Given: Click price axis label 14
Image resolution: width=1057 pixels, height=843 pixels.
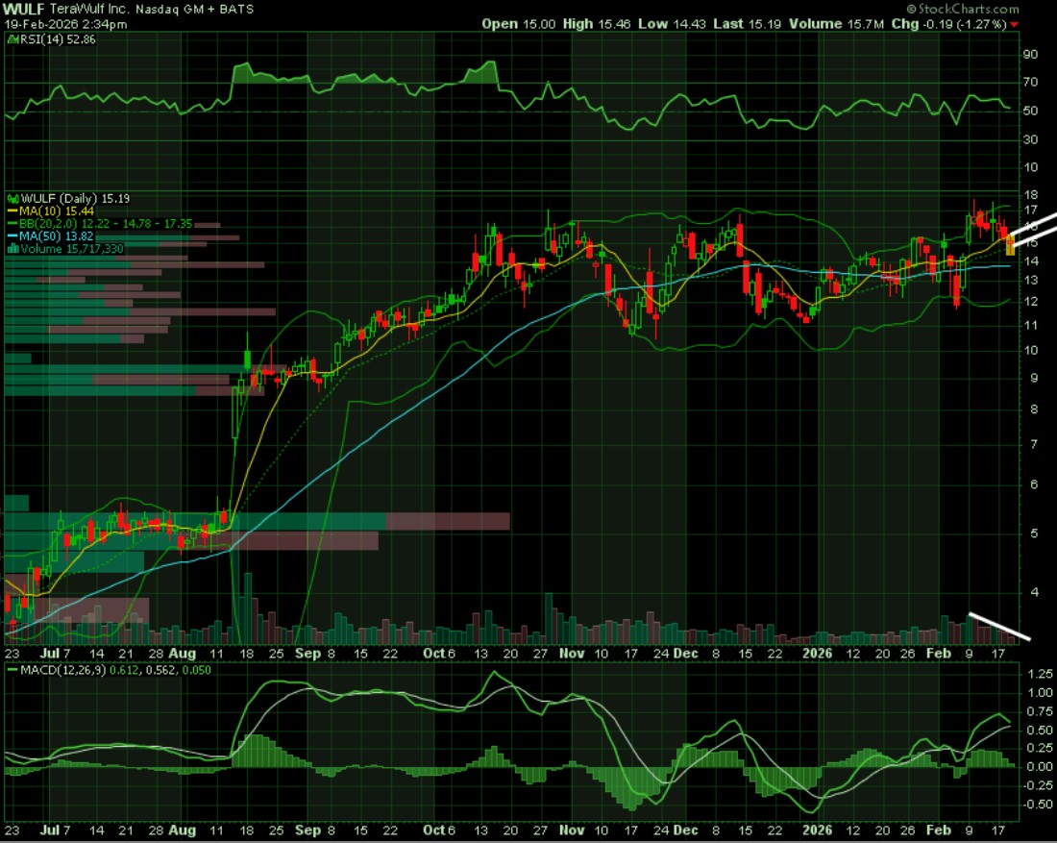Looking at the screenshot, I should click(x=1031, y=261).
